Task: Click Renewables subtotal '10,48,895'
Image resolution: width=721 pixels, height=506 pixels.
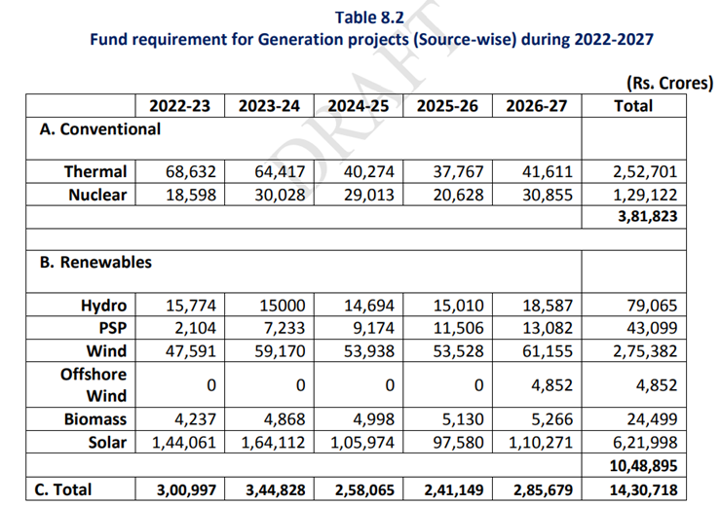Action: click(x=643, y=466)
